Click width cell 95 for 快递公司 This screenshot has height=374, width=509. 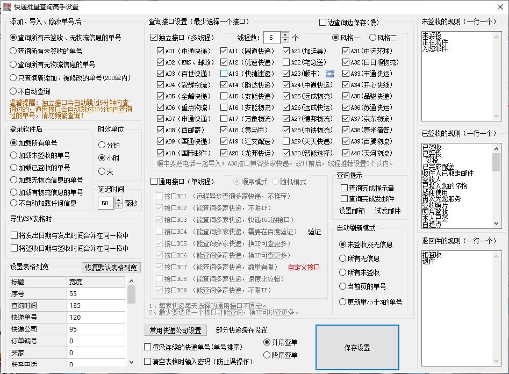click(x=96, y=329)
